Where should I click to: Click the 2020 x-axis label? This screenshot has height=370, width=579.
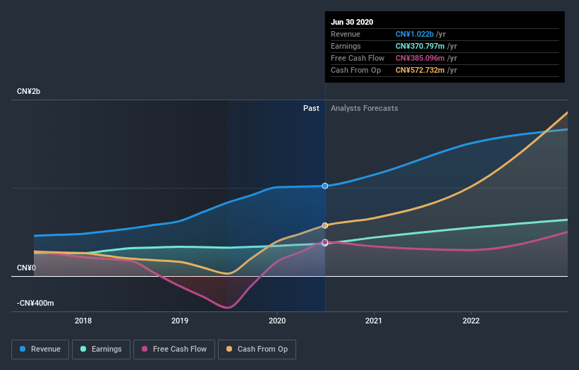(x=277, y=321)
